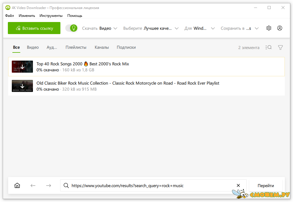This screenshot has height=202, width=293.
Task: Open the settings gear icon
Action: pos(269,28)
